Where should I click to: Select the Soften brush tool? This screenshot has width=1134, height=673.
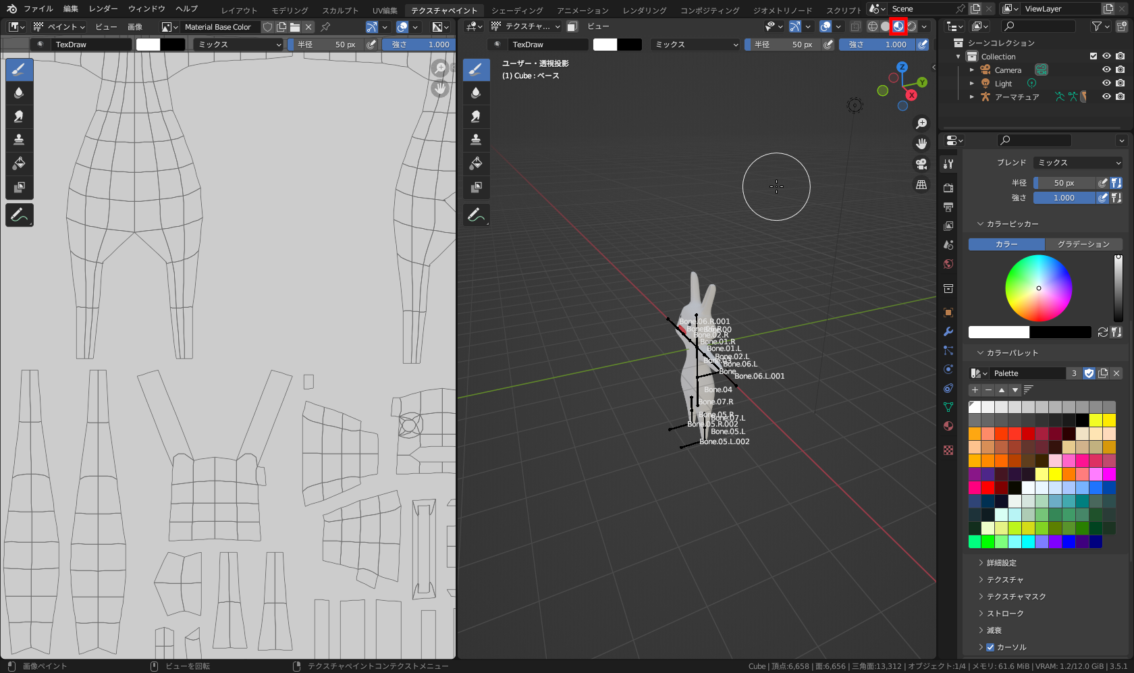point(19,92)
